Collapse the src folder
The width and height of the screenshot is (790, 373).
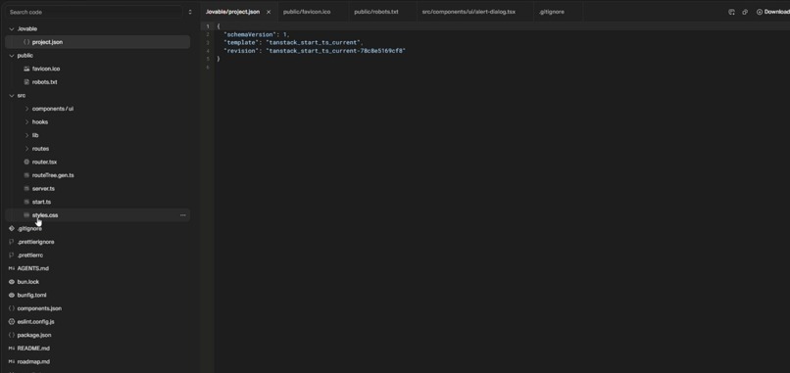[12, 95]
